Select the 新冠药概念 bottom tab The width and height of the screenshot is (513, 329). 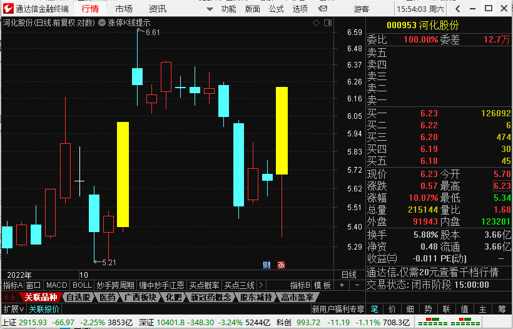click(211, 297)
